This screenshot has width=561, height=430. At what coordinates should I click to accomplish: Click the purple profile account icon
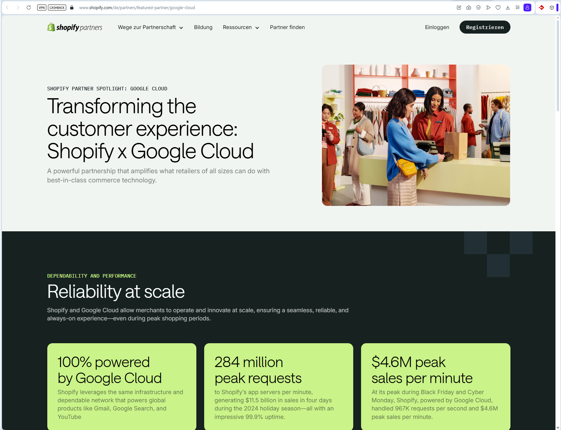527,8
